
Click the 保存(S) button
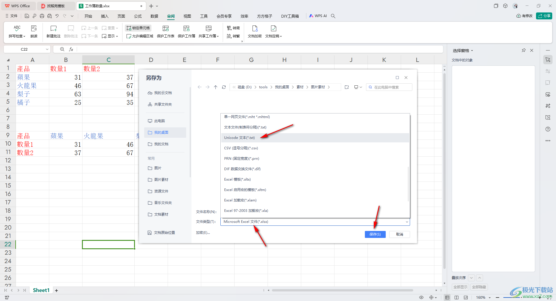(375, 234)
